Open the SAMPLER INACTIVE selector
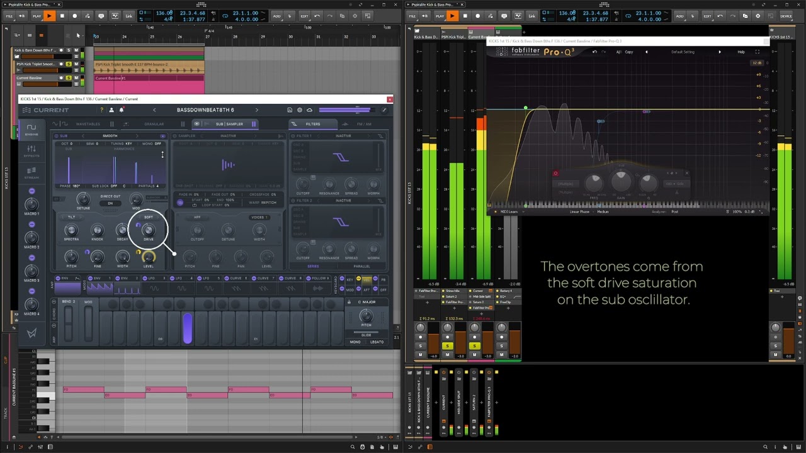 228,136
